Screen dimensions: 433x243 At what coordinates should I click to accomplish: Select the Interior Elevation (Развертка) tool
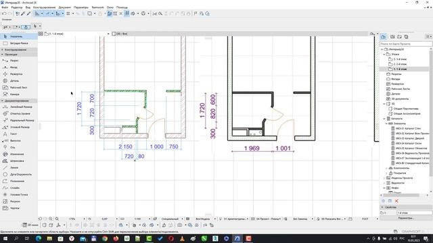pyautogui.click(x=19, y=74)
